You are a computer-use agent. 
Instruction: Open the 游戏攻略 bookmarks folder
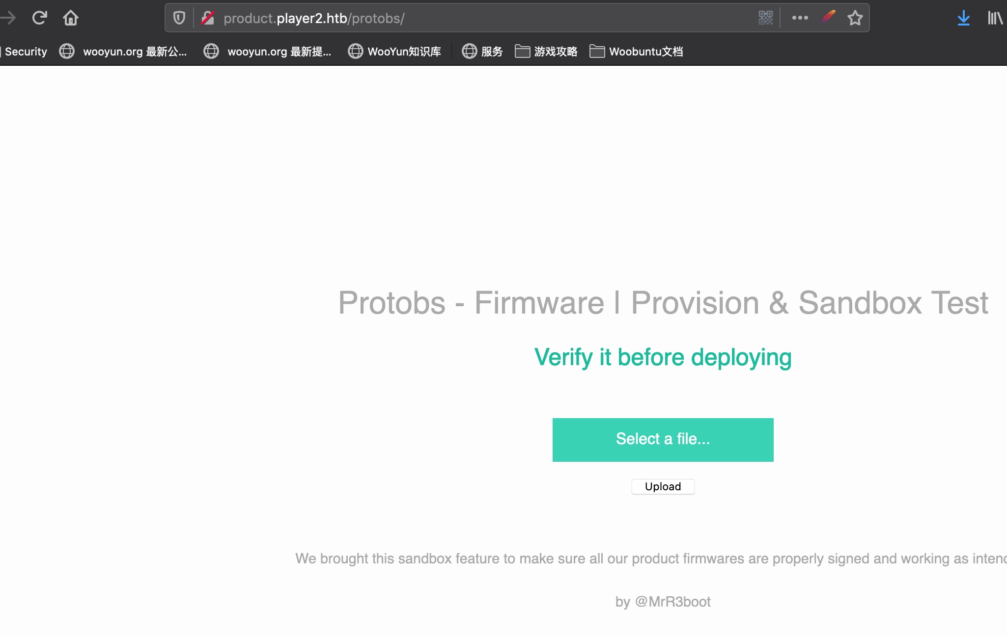[x=546, y=52]
